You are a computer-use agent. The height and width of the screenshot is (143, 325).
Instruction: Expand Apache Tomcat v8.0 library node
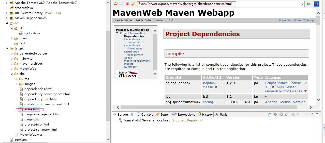(x=7, y=3)
